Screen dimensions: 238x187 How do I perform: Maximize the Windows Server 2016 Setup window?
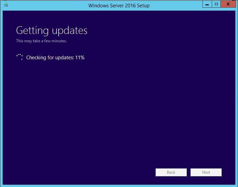[x=216, y=4]
